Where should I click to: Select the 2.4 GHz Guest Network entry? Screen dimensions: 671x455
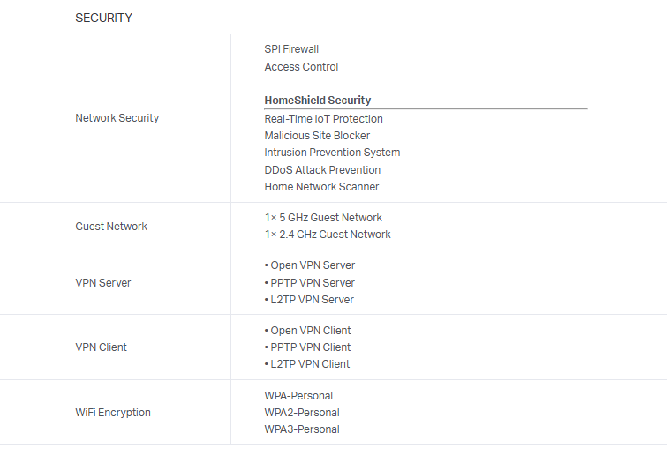[x=328, y=235]
